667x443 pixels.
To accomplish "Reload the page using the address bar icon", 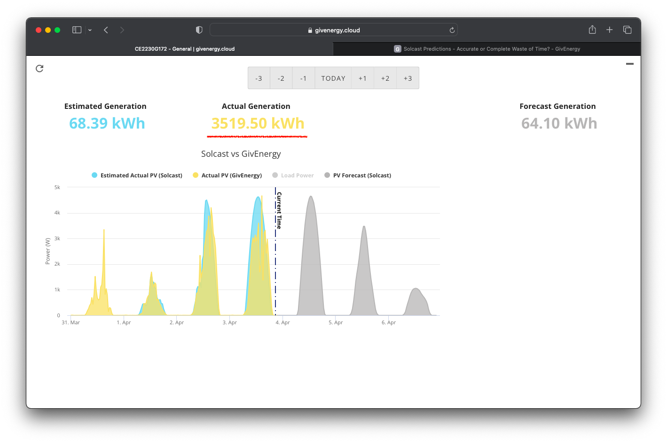I will [452, 30].
